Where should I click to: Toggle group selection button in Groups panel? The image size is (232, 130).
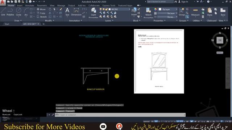(187, 17)
